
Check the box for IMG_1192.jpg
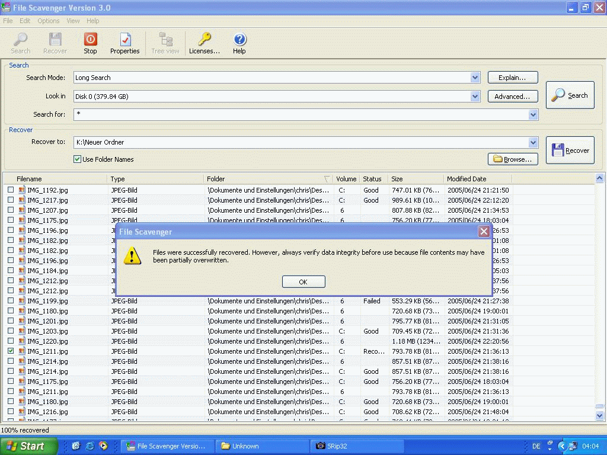tap(11, 190)
